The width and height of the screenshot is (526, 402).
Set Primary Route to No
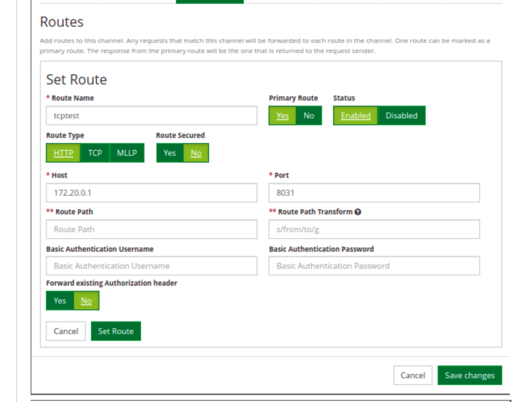coord(309,115)
